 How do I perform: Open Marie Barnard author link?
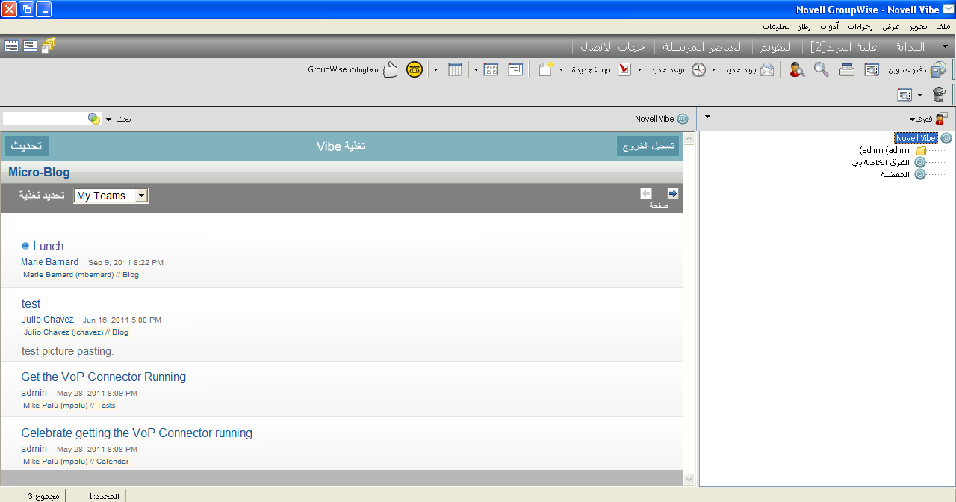click(49, 262)
